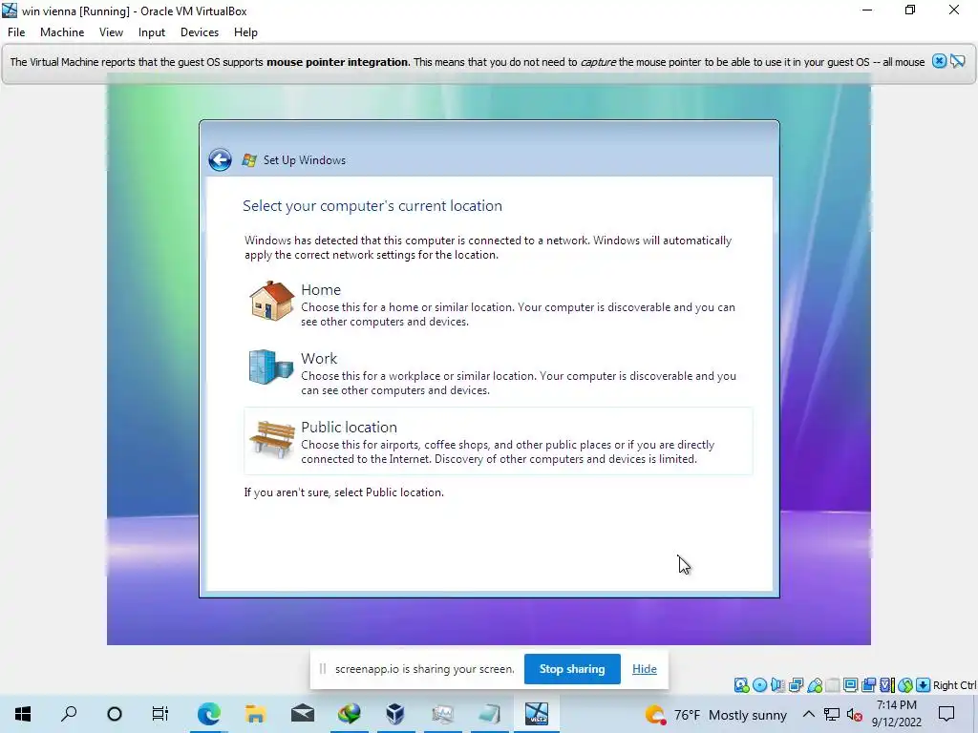
Task: Launch Microsoft Edge from taskbar
Action: coord(209,714)
